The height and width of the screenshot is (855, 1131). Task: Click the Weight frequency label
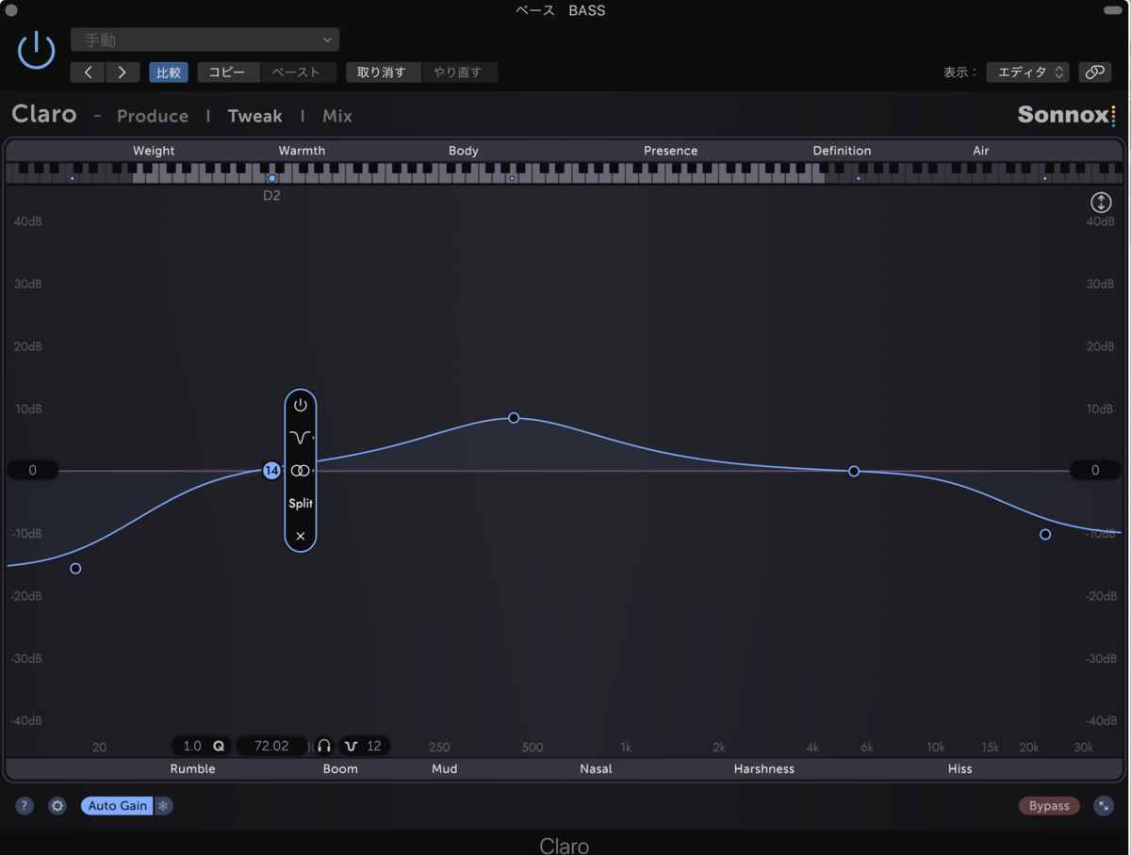tap(154, 151)
